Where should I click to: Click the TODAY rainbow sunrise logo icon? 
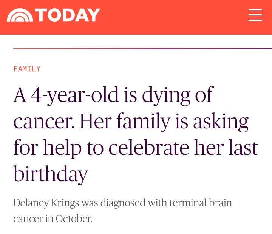[20, 15]
